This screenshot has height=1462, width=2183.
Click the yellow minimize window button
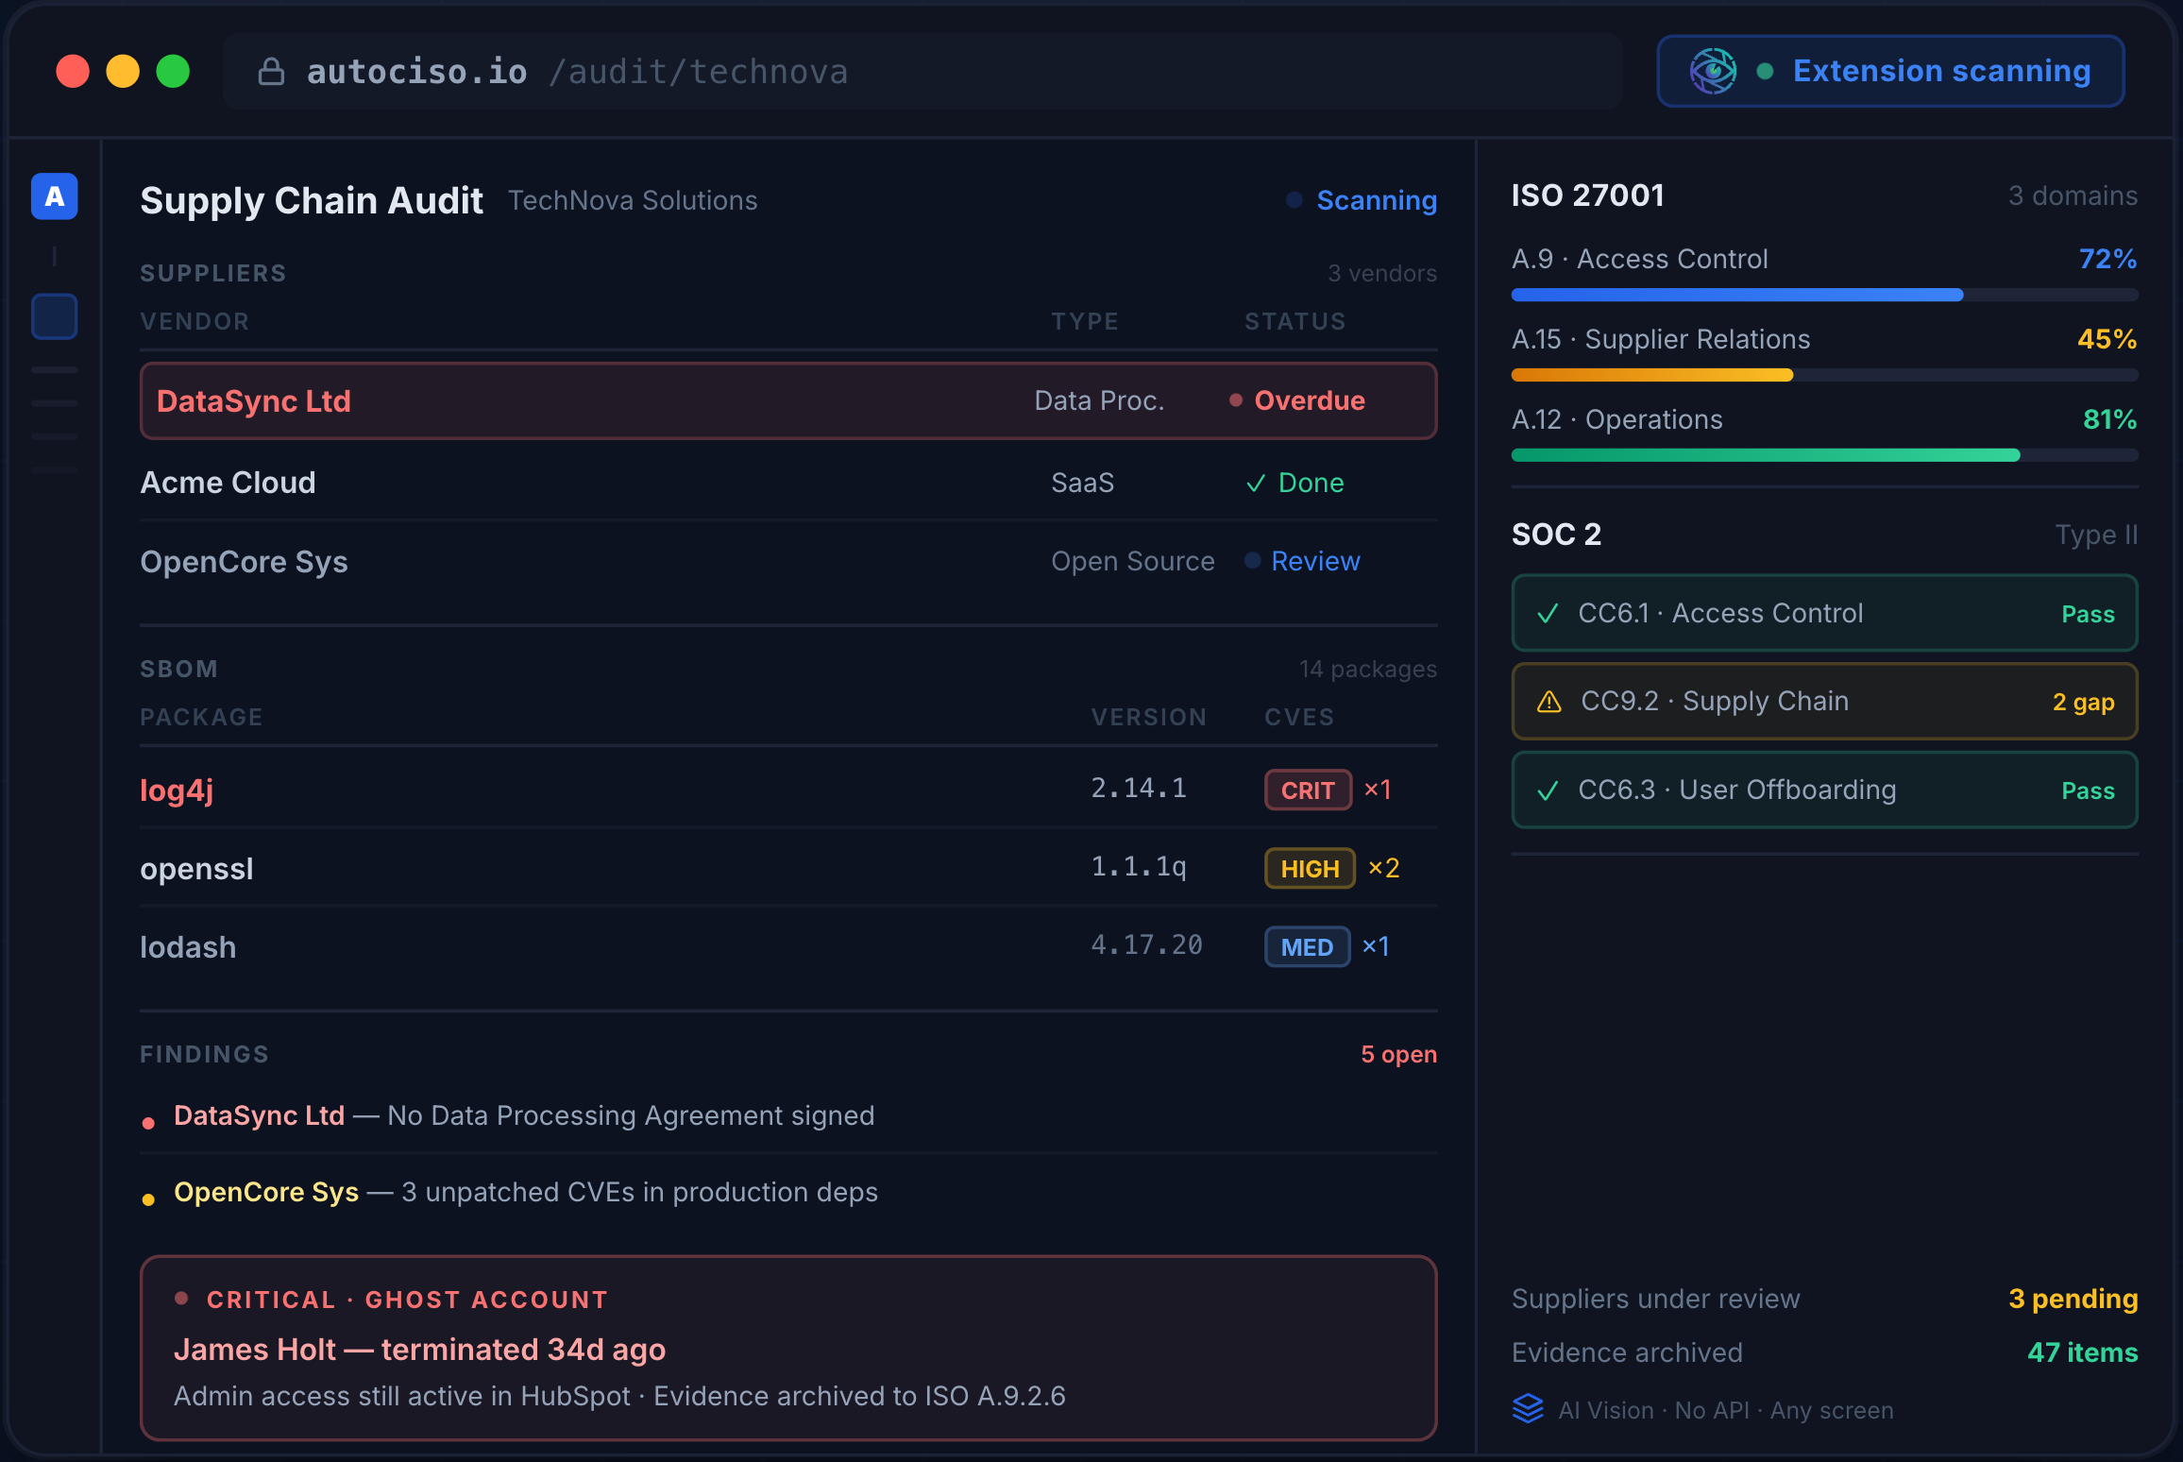pos(123,72)
